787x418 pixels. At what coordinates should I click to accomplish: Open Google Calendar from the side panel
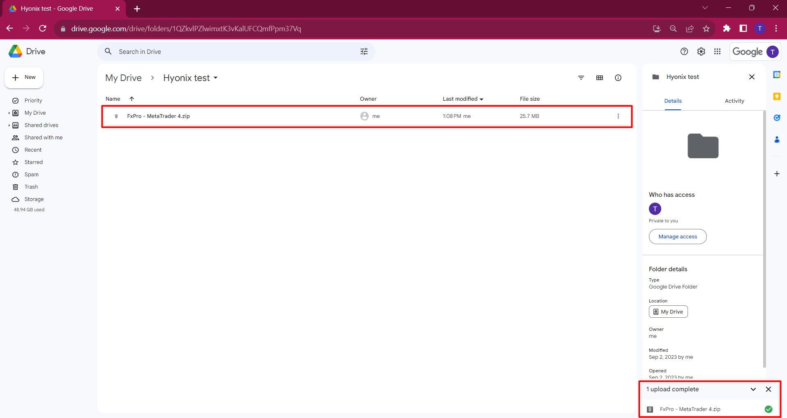point(777,74)
